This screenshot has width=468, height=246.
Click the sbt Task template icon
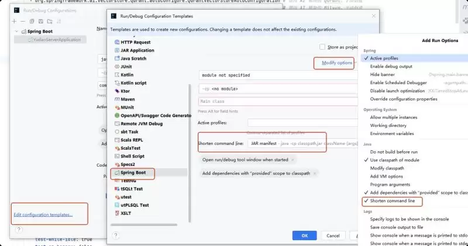[117, 131]
